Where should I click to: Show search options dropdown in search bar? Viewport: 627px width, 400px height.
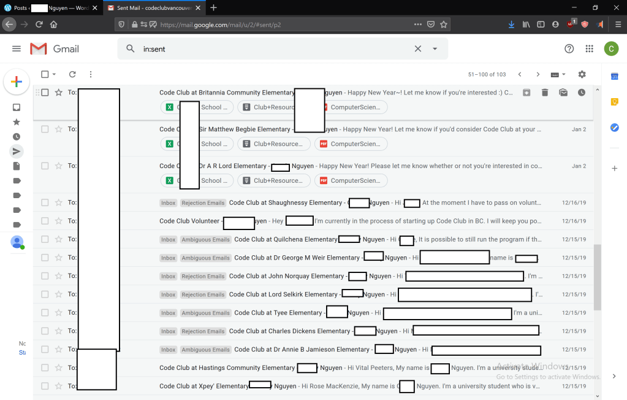(x=435, y=49)
